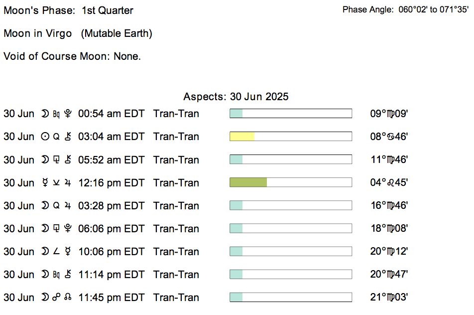Click "Tran-Tran" in the 10:06 pm row
474x315 pixels.
[176, 252]
